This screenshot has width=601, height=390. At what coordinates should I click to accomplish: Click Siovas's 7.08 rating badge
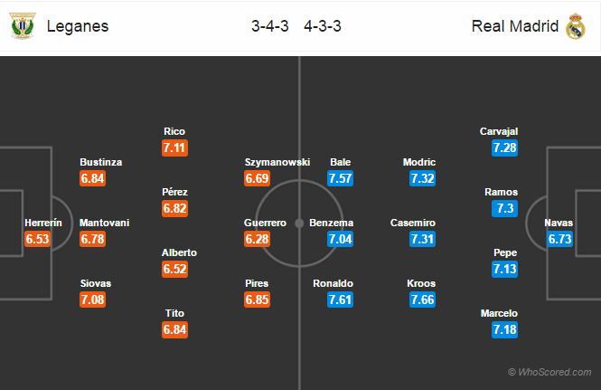click(93, 300)
